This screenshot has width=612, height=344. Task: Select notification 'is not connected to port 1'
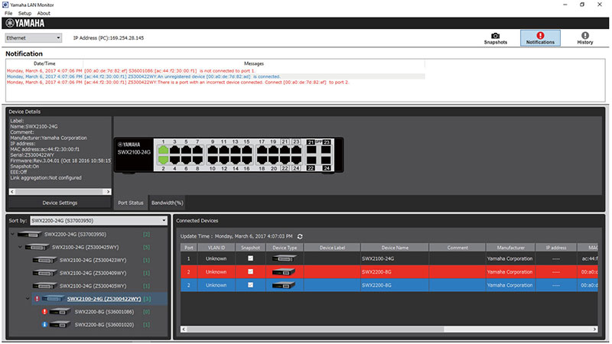(x=215, y=71)
